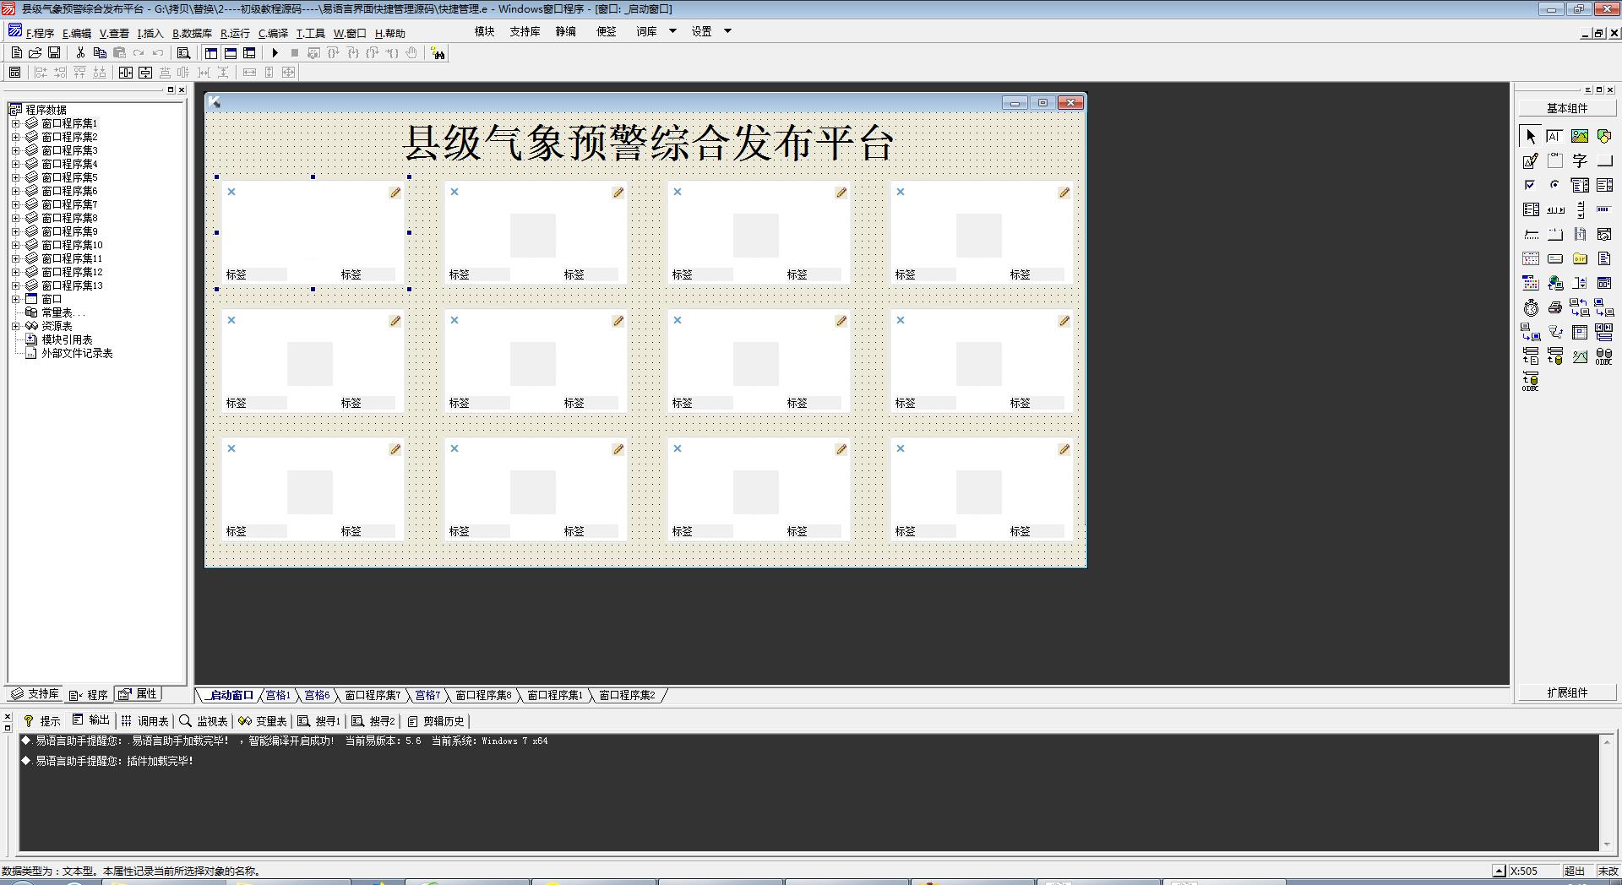This screenshot has height=885, width=1622.
Task: Select the slider bar component
Action: tap(1530, 234)
